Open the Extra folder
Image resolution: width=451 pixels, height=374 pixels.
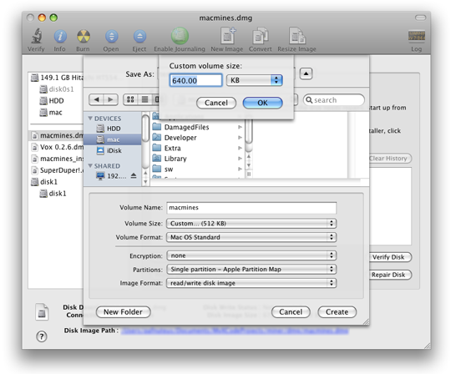[197, 148]
